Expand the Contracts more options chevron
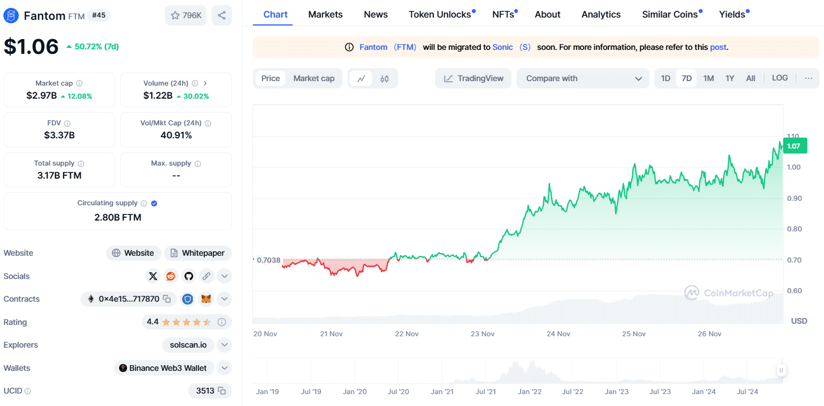The height and width of the screenshot is (406, 824). tap(225, 299)
